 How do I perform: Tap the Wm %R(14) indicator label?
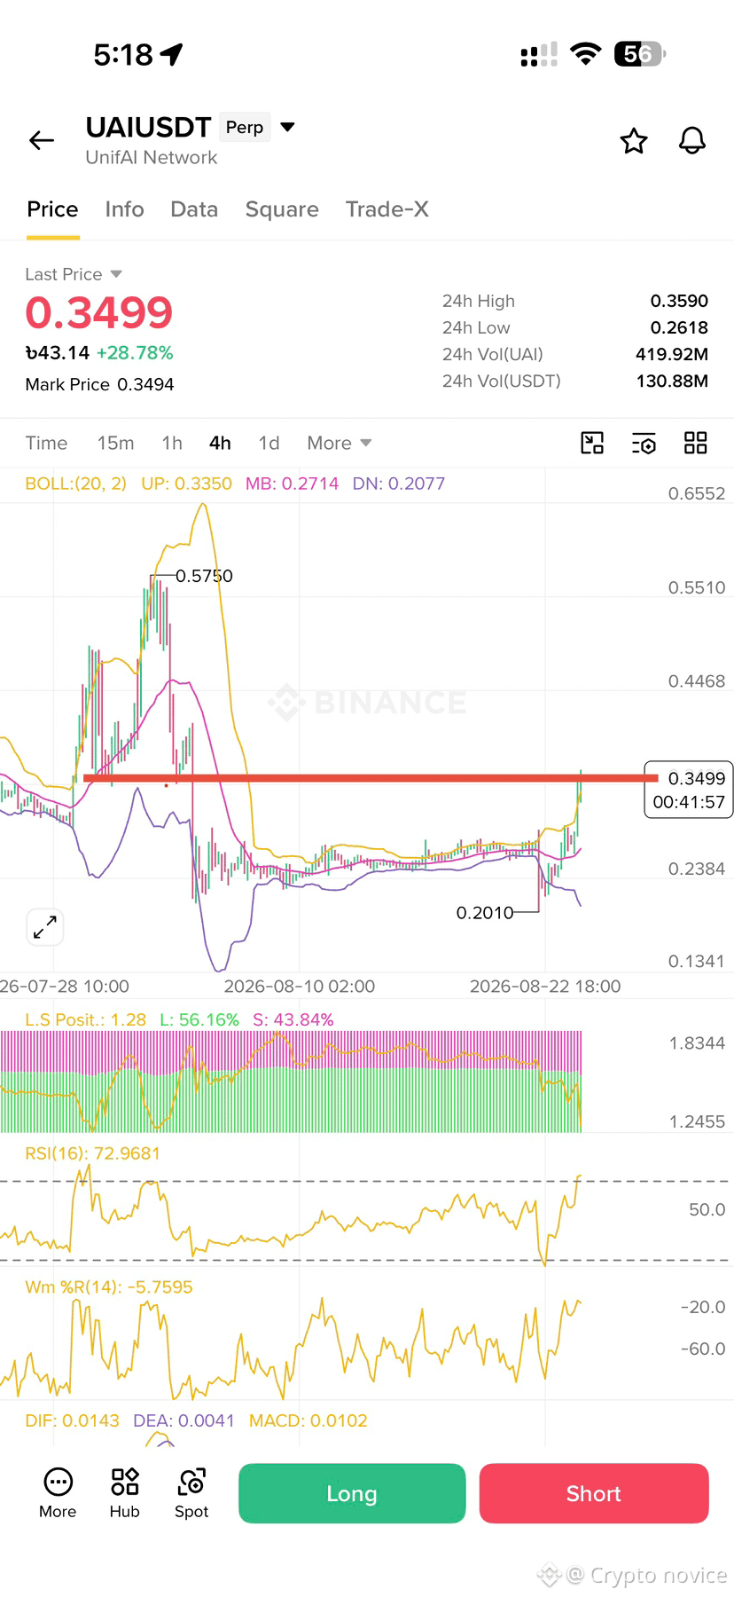coord(108,1286)
